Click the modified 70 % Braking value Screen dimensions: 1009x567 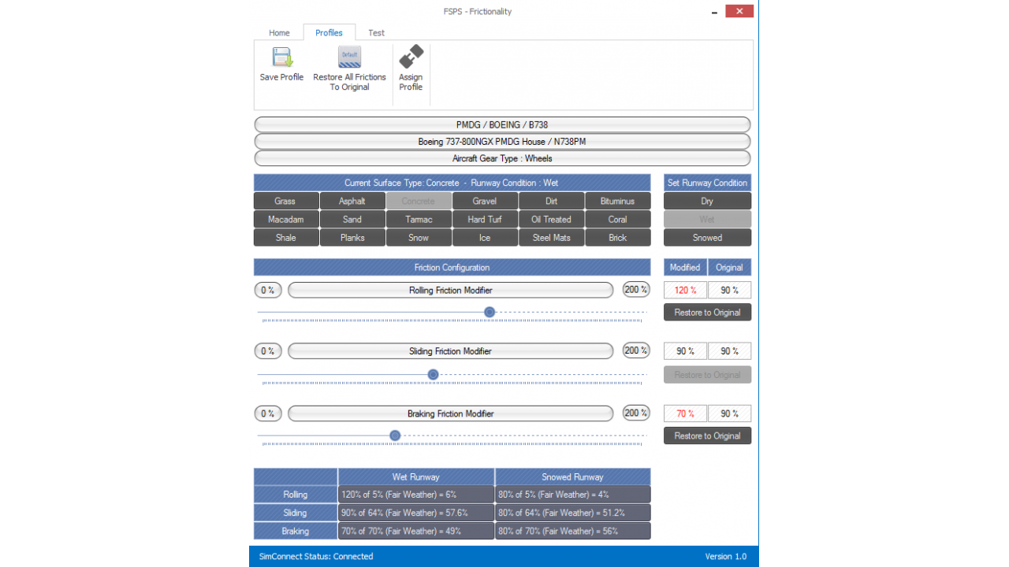coord(685,413)
